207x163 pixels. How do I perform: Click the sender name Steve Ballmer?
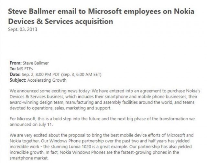[36, 63]
